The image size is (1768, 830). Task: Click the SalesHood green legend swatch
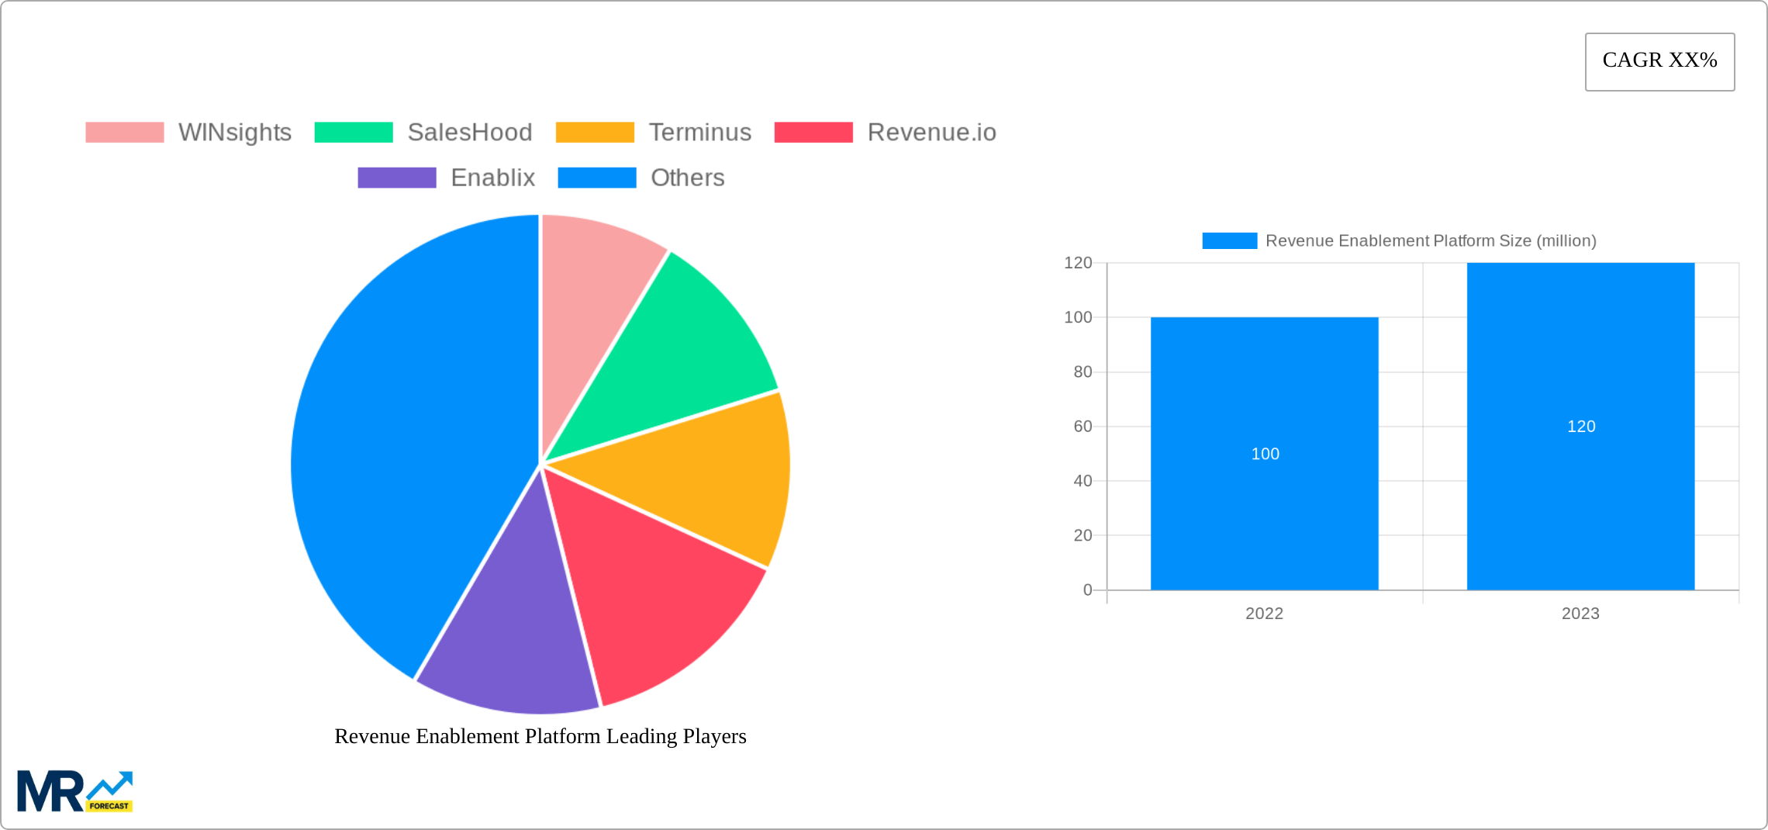[355, 132]
